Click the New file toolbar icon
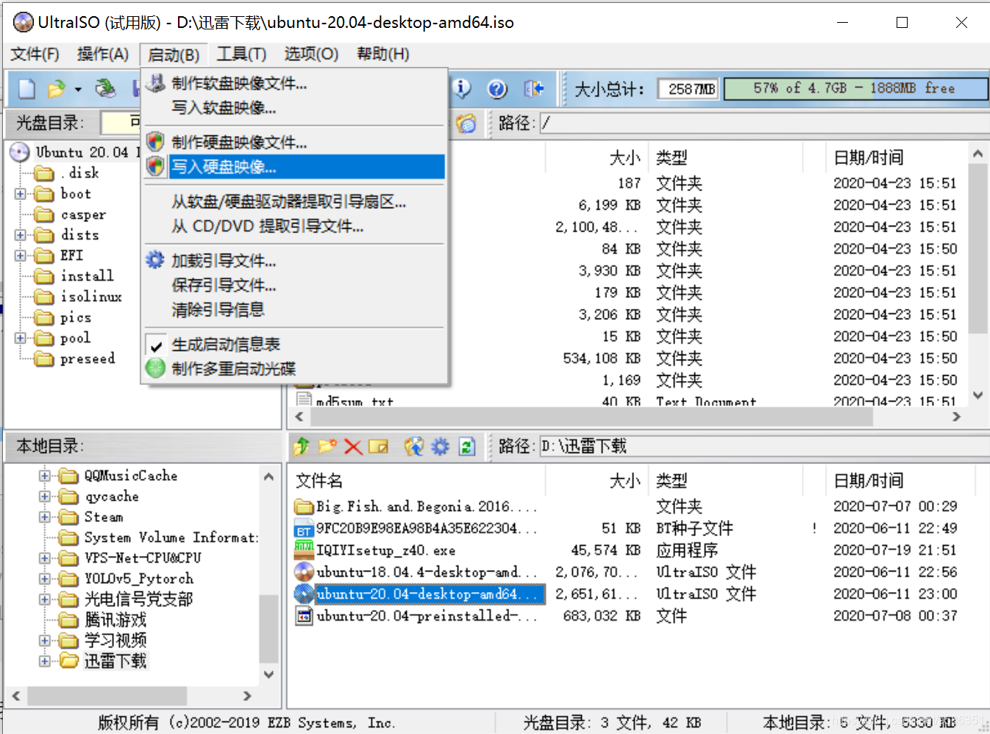 [27, 89]
